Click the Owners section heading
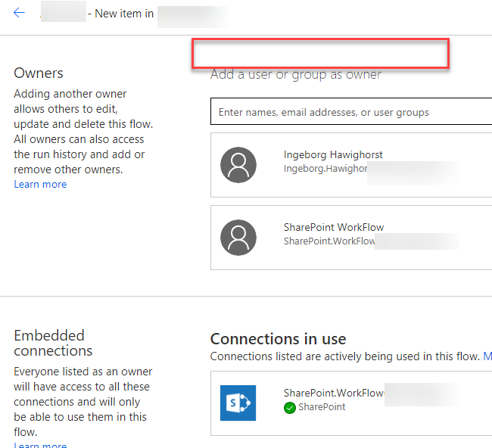The width and height of the screenshot is (492, 448). [x=39, y=73]
